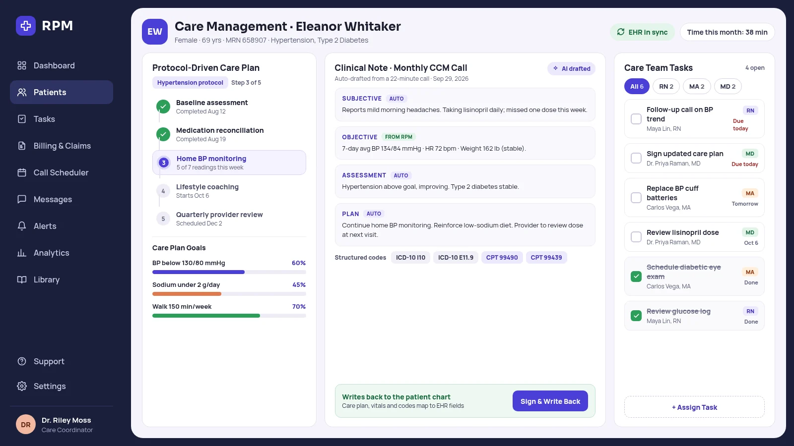This screenshot has width=794, height=446.
Task: Click the BP below 130/80 progress bar
Action: click(x=229, y=272)
